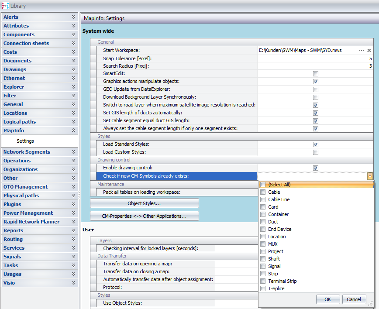Viewport: 379px width, 309px height.
Task: Expand the Drawings section
Action: [x=73, y=69]
